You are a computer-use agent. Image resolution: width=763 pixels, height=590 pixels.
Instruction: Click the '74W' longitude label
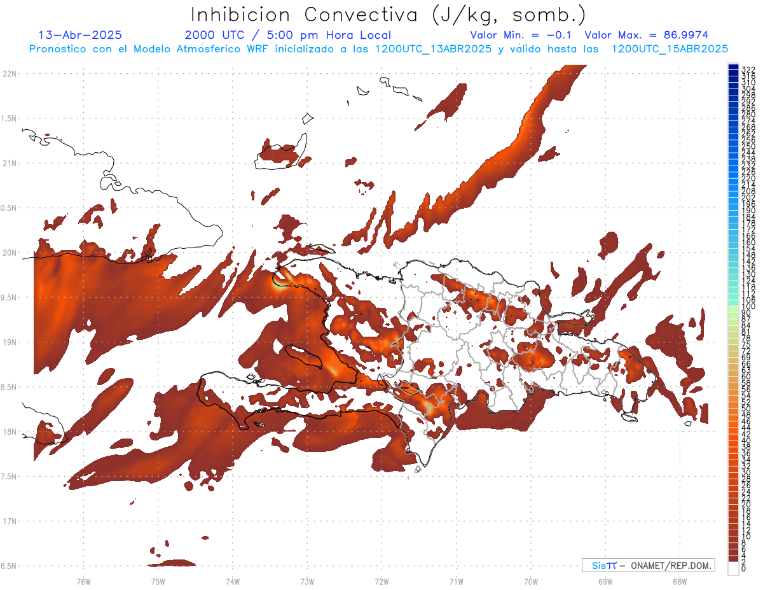point(232,581)
